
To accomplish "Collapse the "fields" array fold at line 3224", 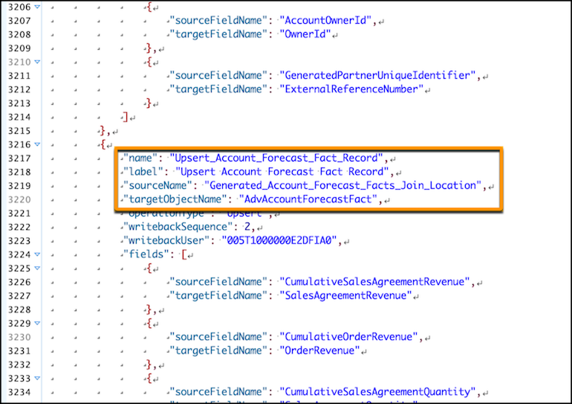I will 37,254.
